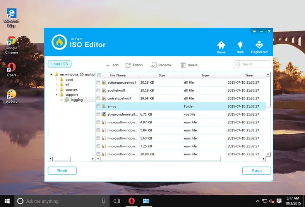Save the ISO changes

click(x=257, y=171)
